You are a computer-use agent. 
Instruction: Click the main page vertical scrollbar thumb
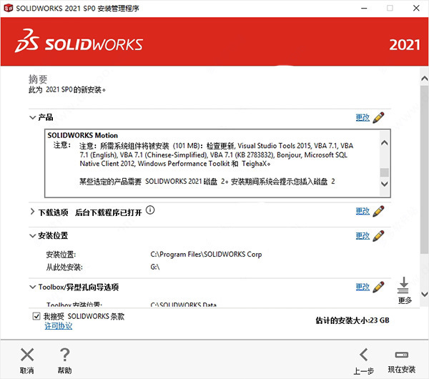[424, 169]
